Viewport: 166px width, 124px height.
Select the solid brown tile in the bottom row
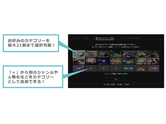click(141, 68)
